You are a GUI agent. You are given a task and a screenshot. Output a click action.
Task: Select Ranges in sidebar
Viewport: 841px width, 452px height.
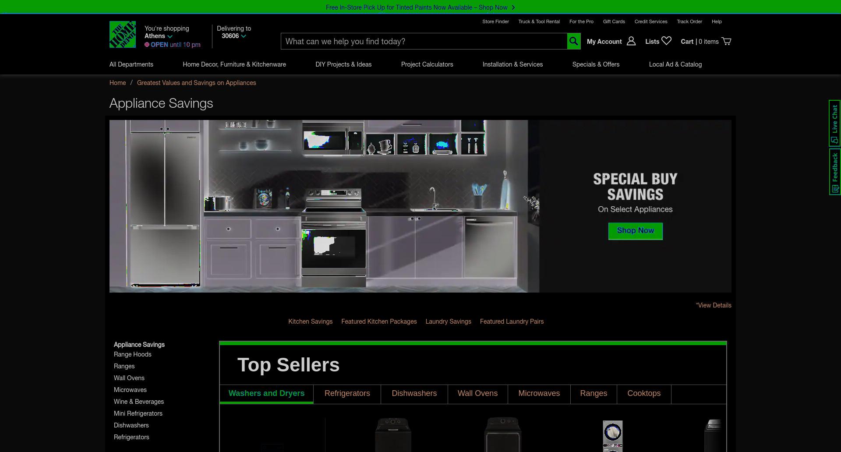[124, 366]
